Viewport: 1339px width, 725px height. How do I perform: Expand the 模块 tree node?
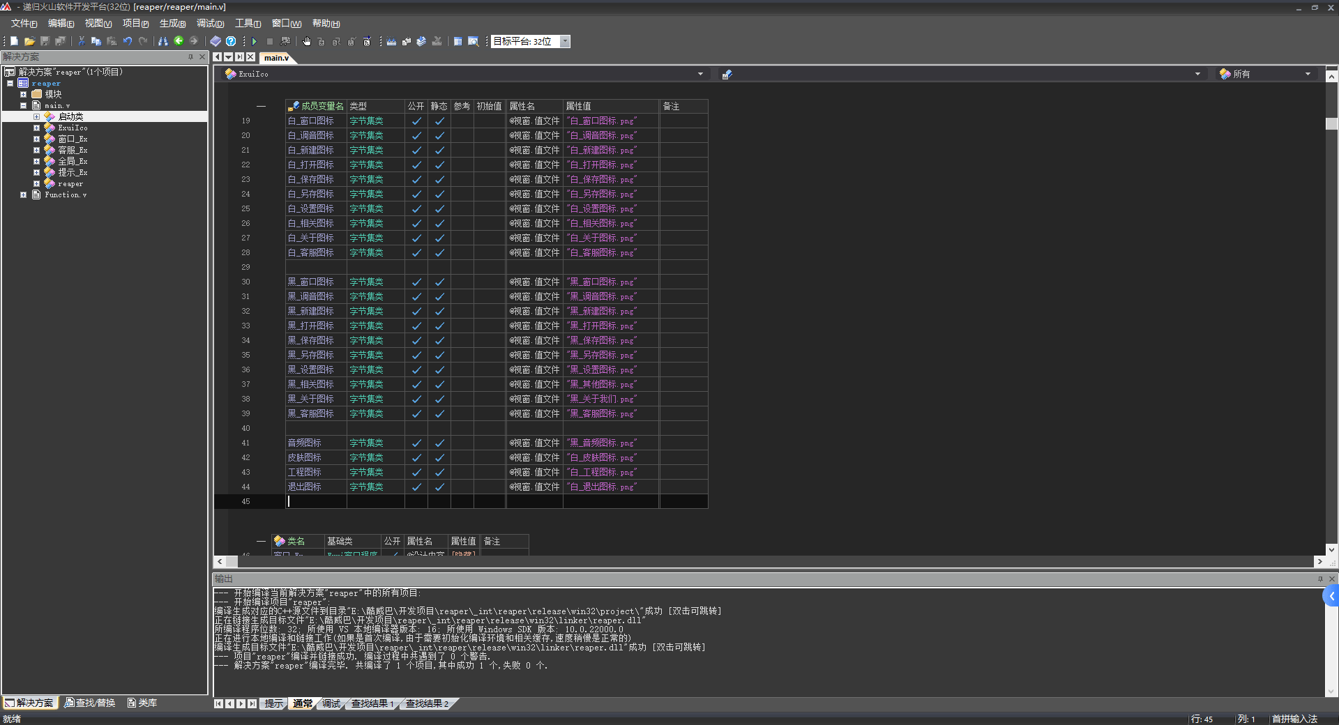click(23, 94)
